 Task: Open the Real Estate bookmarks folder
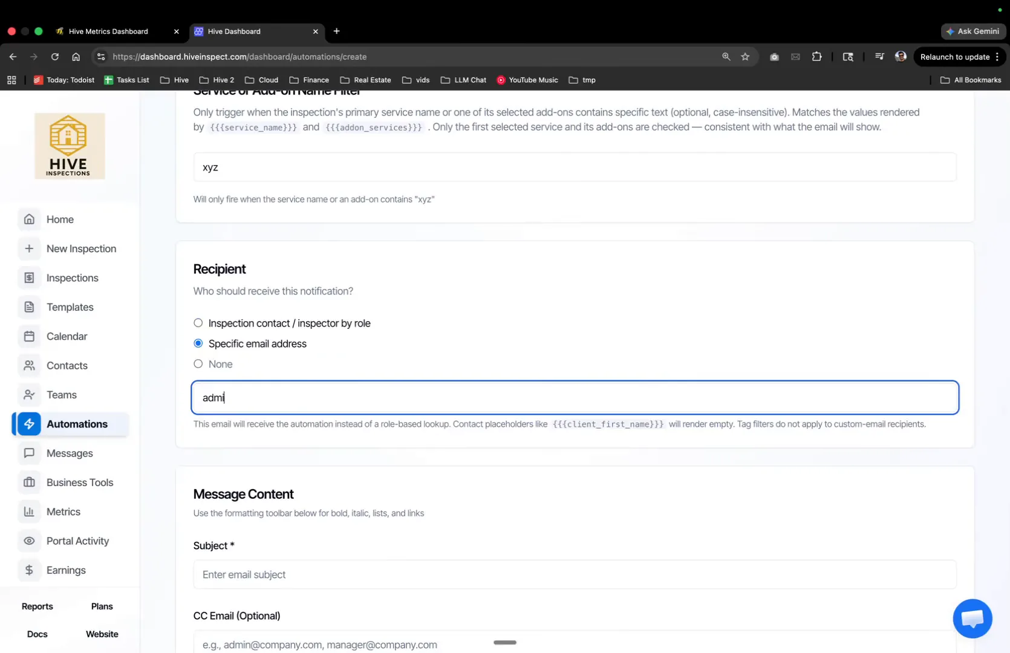tap(365, 80)
